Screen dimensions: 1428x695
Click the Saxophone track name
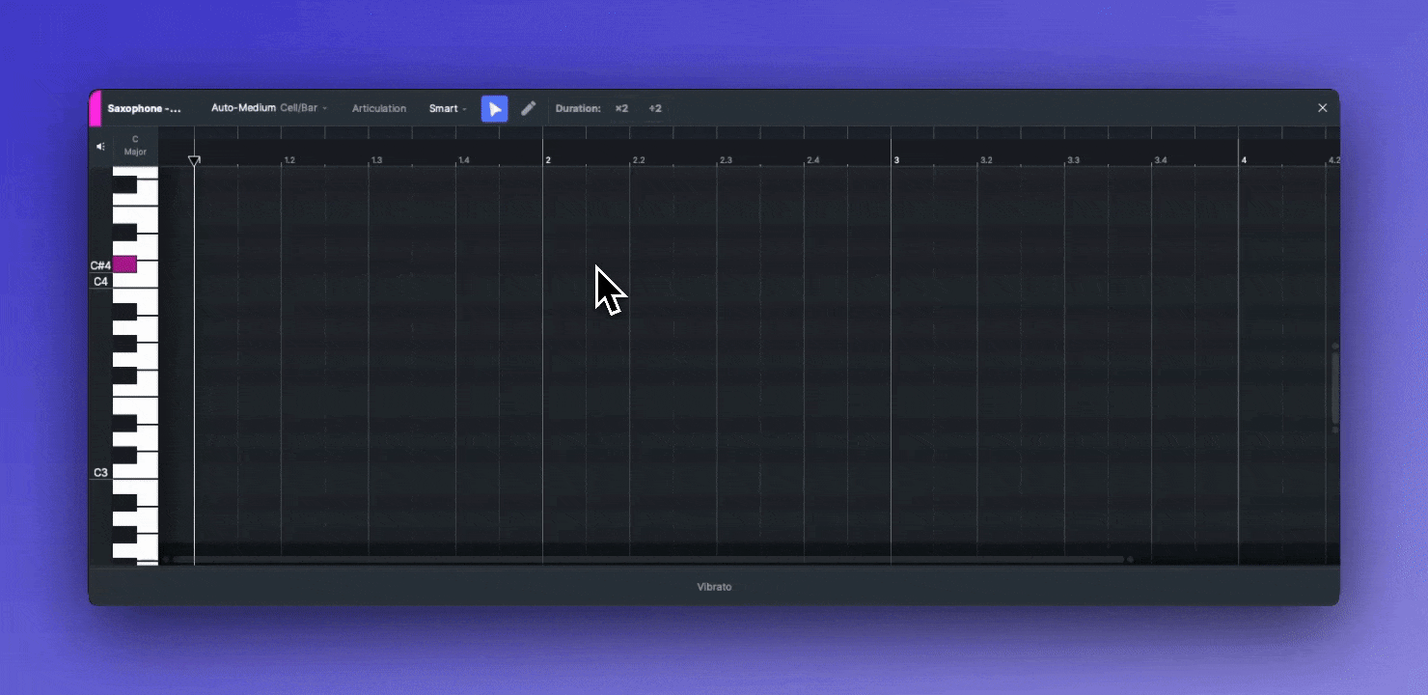145,109
